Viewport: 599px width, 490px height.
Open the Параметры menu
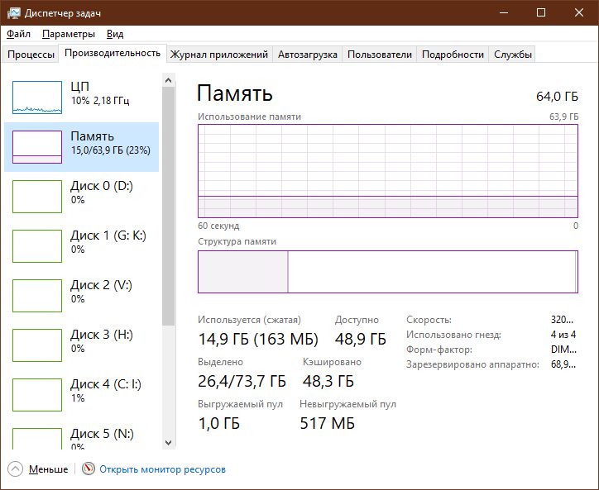click(x=69, y=34)
